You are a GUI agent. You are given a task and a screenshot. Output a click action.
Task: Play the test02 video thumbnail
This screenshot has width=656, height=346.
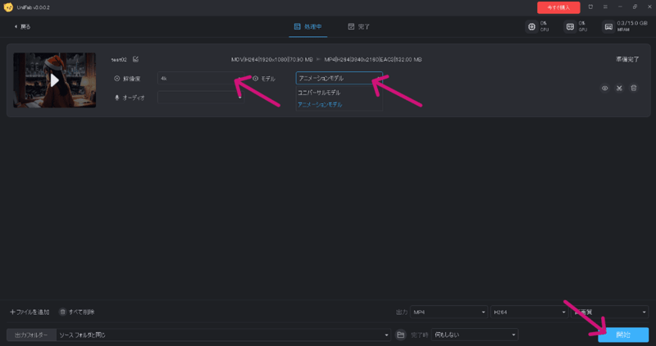[54, 80]
